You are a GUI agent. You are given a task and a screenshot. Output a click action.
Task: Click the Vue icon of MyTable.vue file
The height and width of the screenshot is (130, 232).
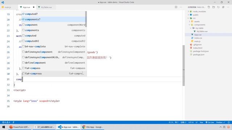coord(195,31)
